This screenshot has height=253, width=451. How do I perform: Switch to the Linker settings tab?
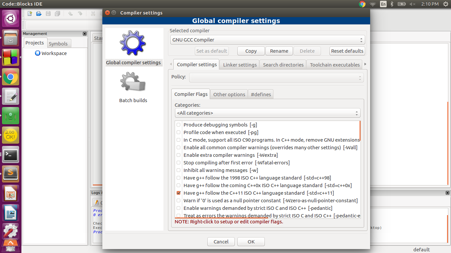coord(240,65)
